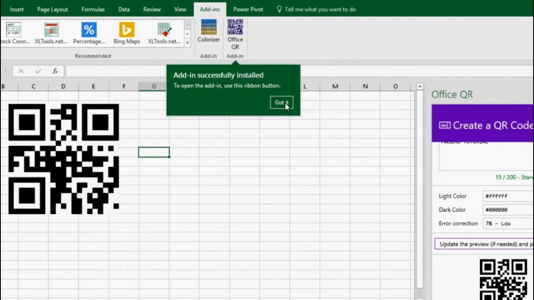Viewport: 534px width, 300px height.
Task: Click the cancel X in formula bar
Action: point(21,71)
